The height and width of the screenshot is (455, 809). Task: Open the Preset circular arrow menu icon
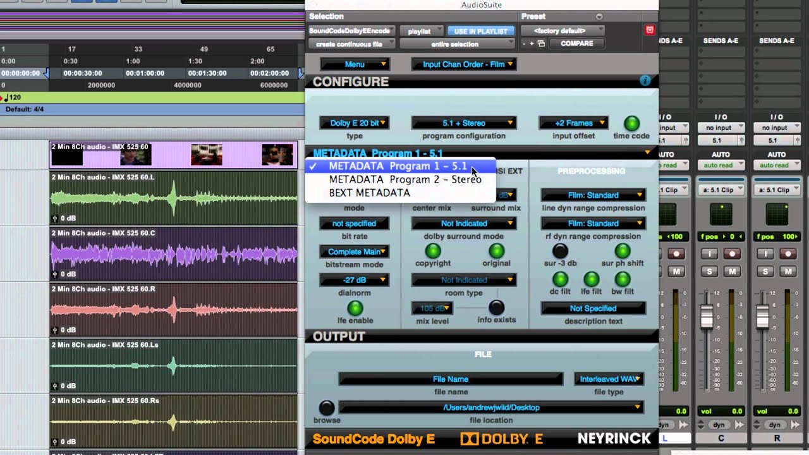tap(599, 16)
